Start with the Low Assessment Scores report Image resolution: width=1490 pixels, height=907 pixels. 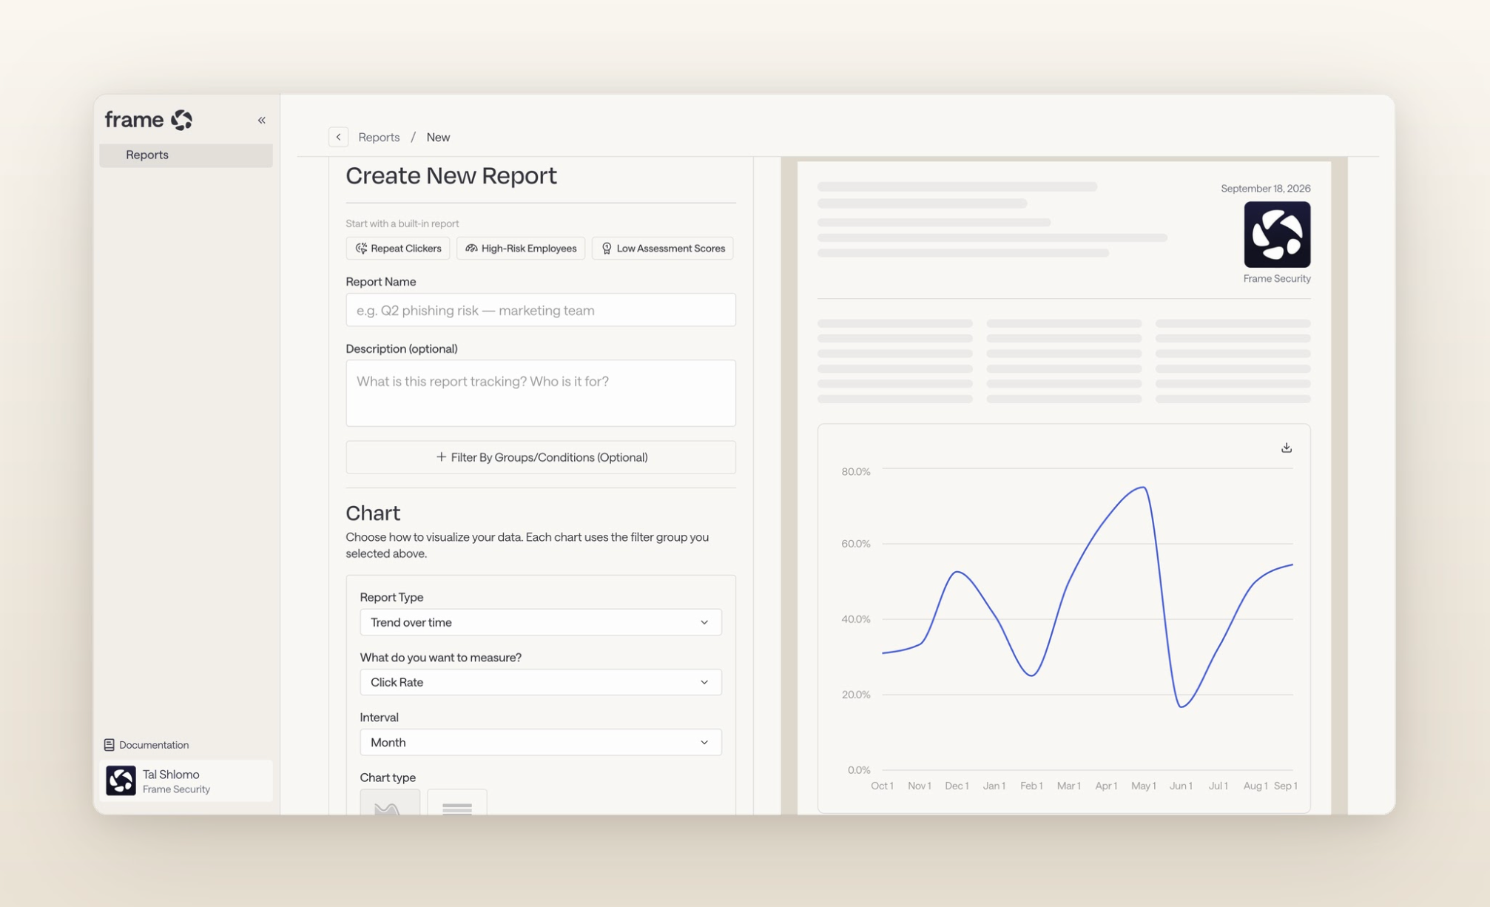pyautogui.click(x=663, y=249)
